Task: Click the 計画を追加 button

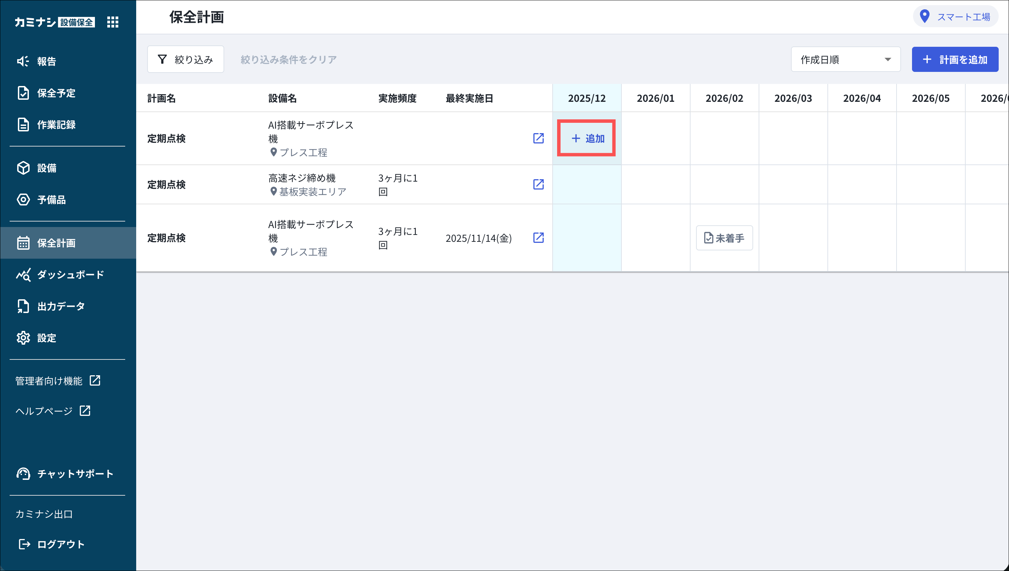Action: [x=955, y=60]
